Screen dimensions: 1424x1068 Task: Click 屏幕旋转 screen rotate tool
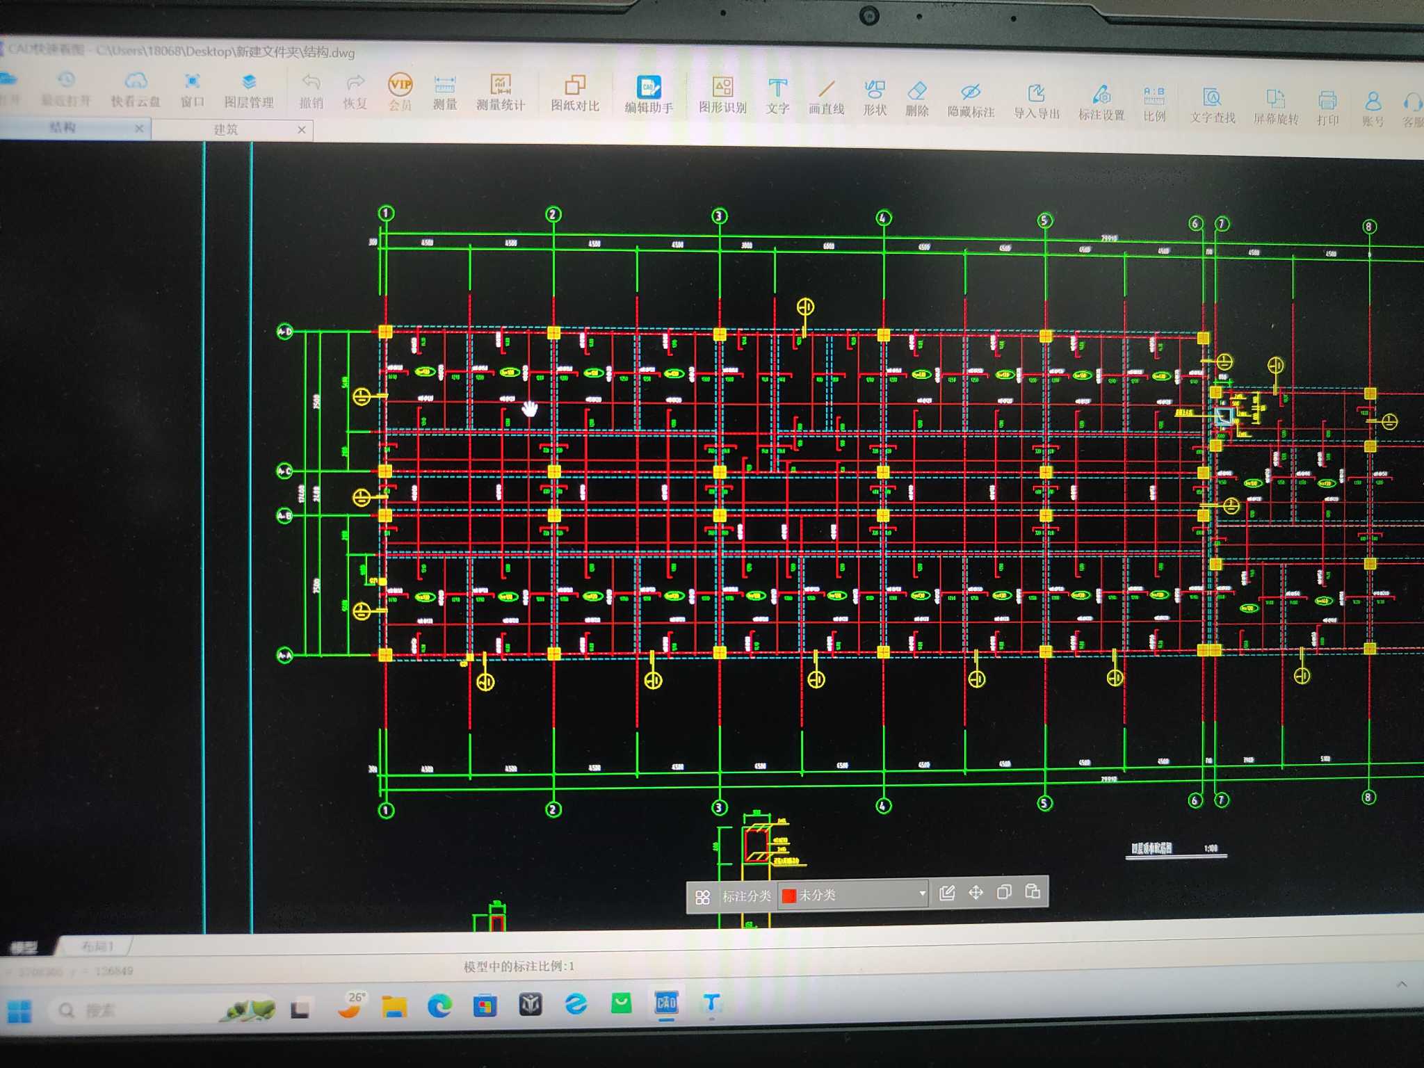(x=1276, y=107)
